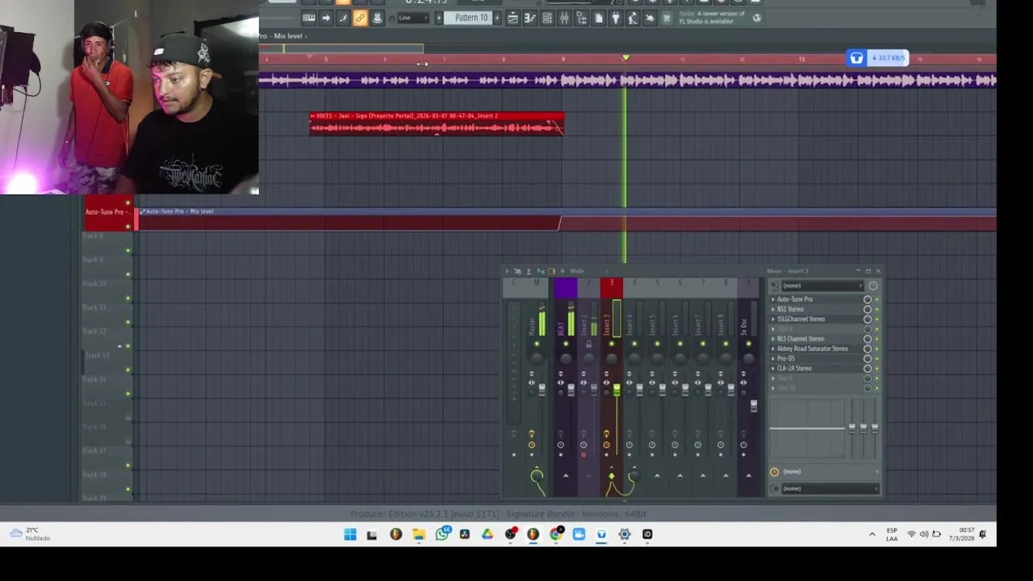Click the stamp tool toolbar icon
This screenshot has height=581, width=1033.
[377, 18]
